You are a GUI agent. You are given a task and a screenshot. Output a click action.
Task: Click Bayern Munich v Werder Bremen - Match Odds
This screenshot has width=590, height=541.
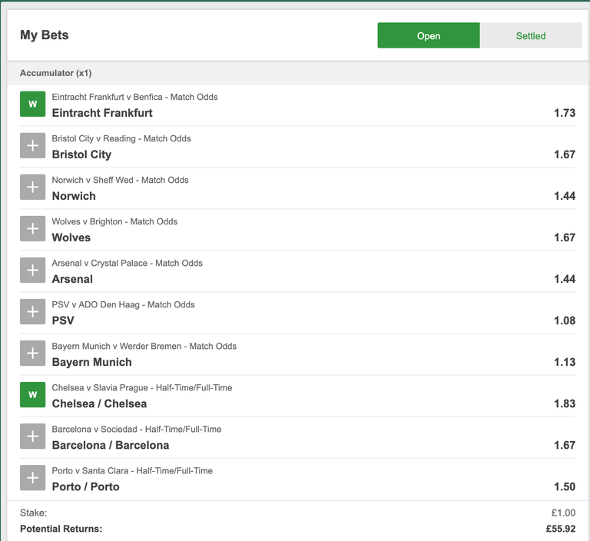tap(144, 346)
